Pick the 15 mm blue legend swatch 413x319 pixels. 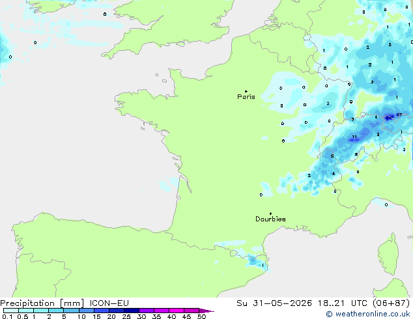coord(102,311)
